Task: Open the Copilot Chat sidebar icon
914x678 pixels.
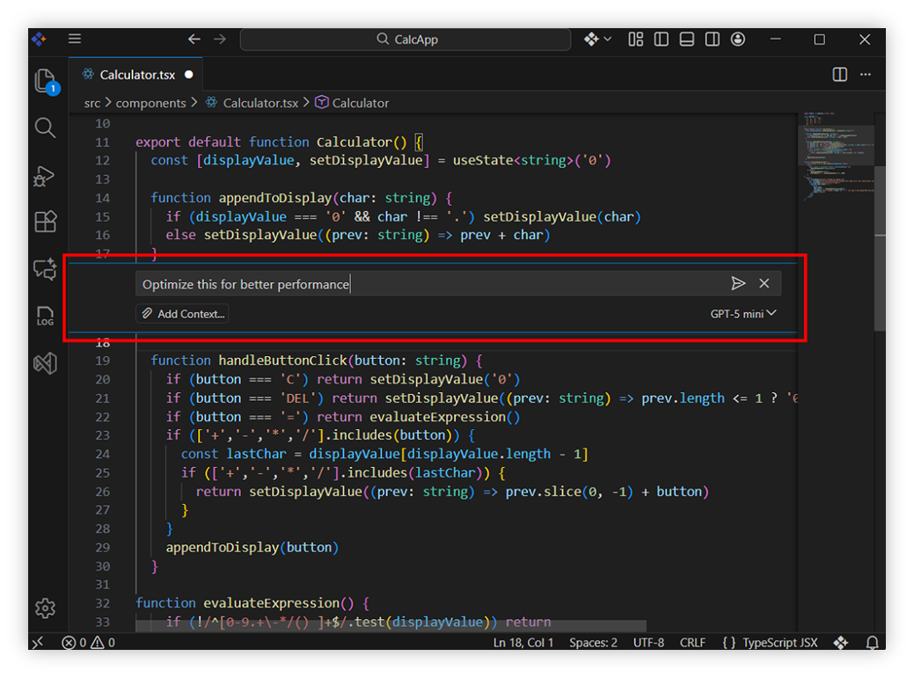Action: tap(45, 270)
